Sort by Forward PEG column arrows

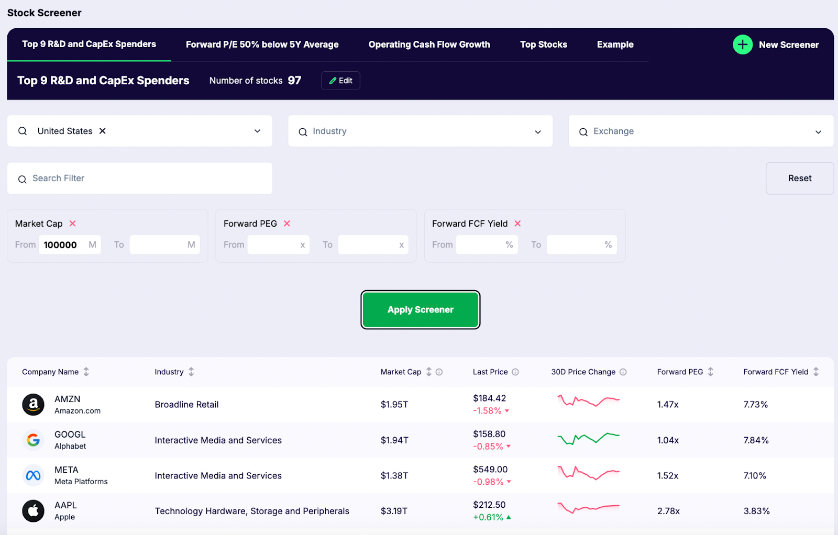(711, 372)
